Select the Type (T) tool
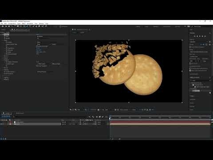Image resolution: width=213 pixels, height=160 pixels. (30, 26)
